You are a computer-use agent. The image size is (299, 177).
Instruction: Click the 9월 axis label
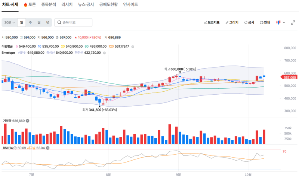pyautogui.click(x=178, y=174)
